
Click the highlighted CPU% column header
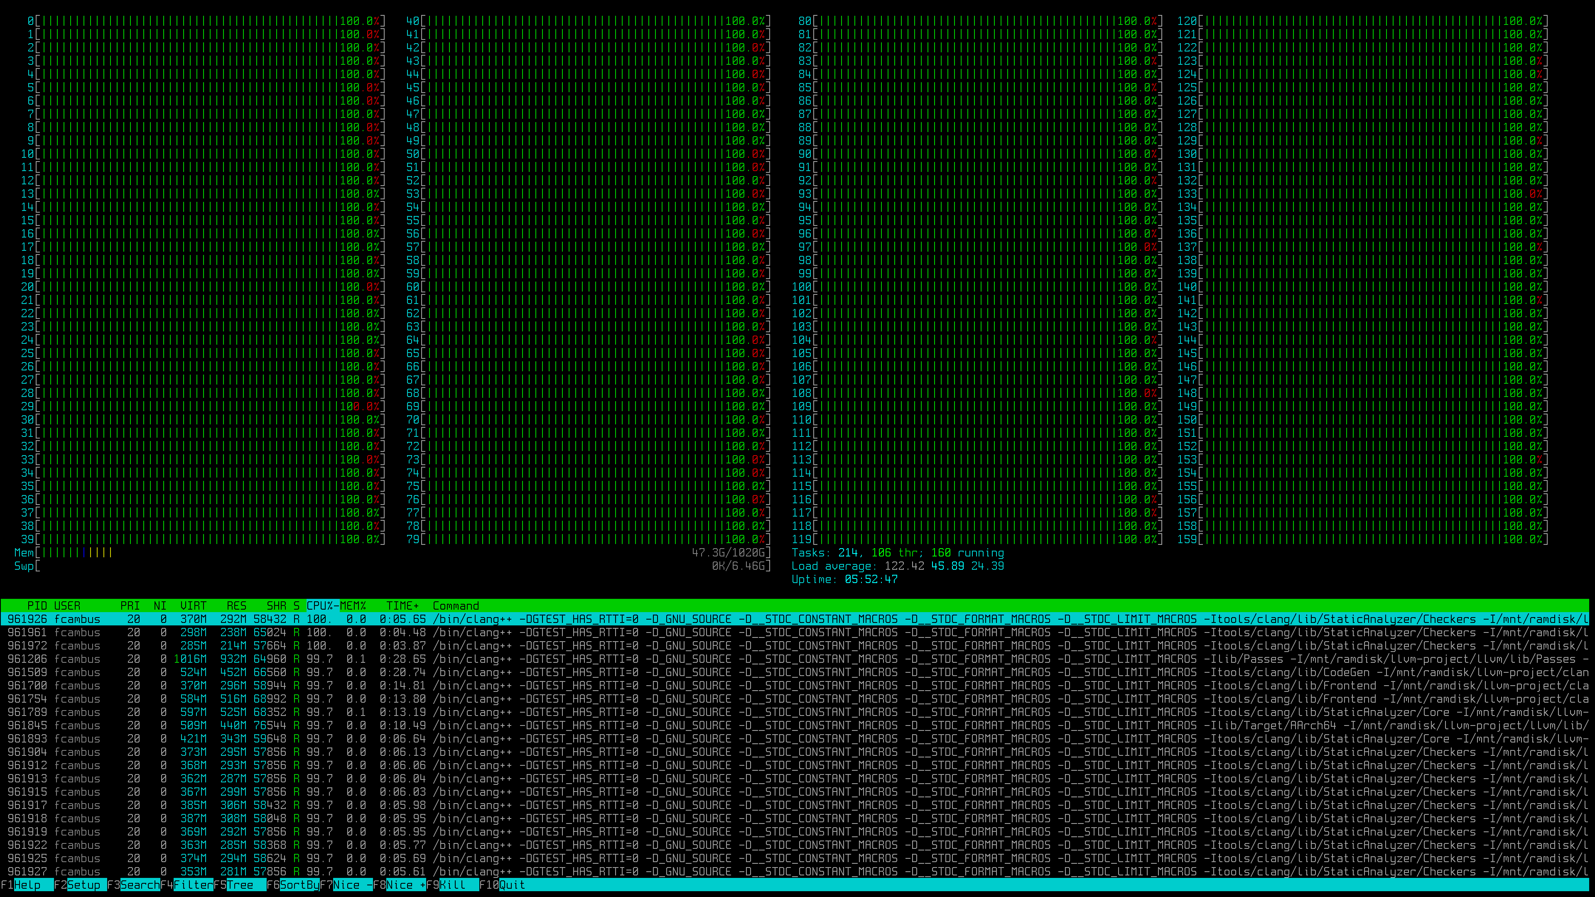point(323,605)
